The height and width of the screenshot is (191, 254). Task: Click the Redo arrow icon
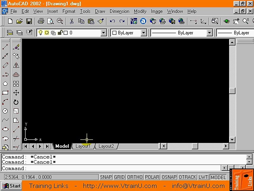[122, 21]
